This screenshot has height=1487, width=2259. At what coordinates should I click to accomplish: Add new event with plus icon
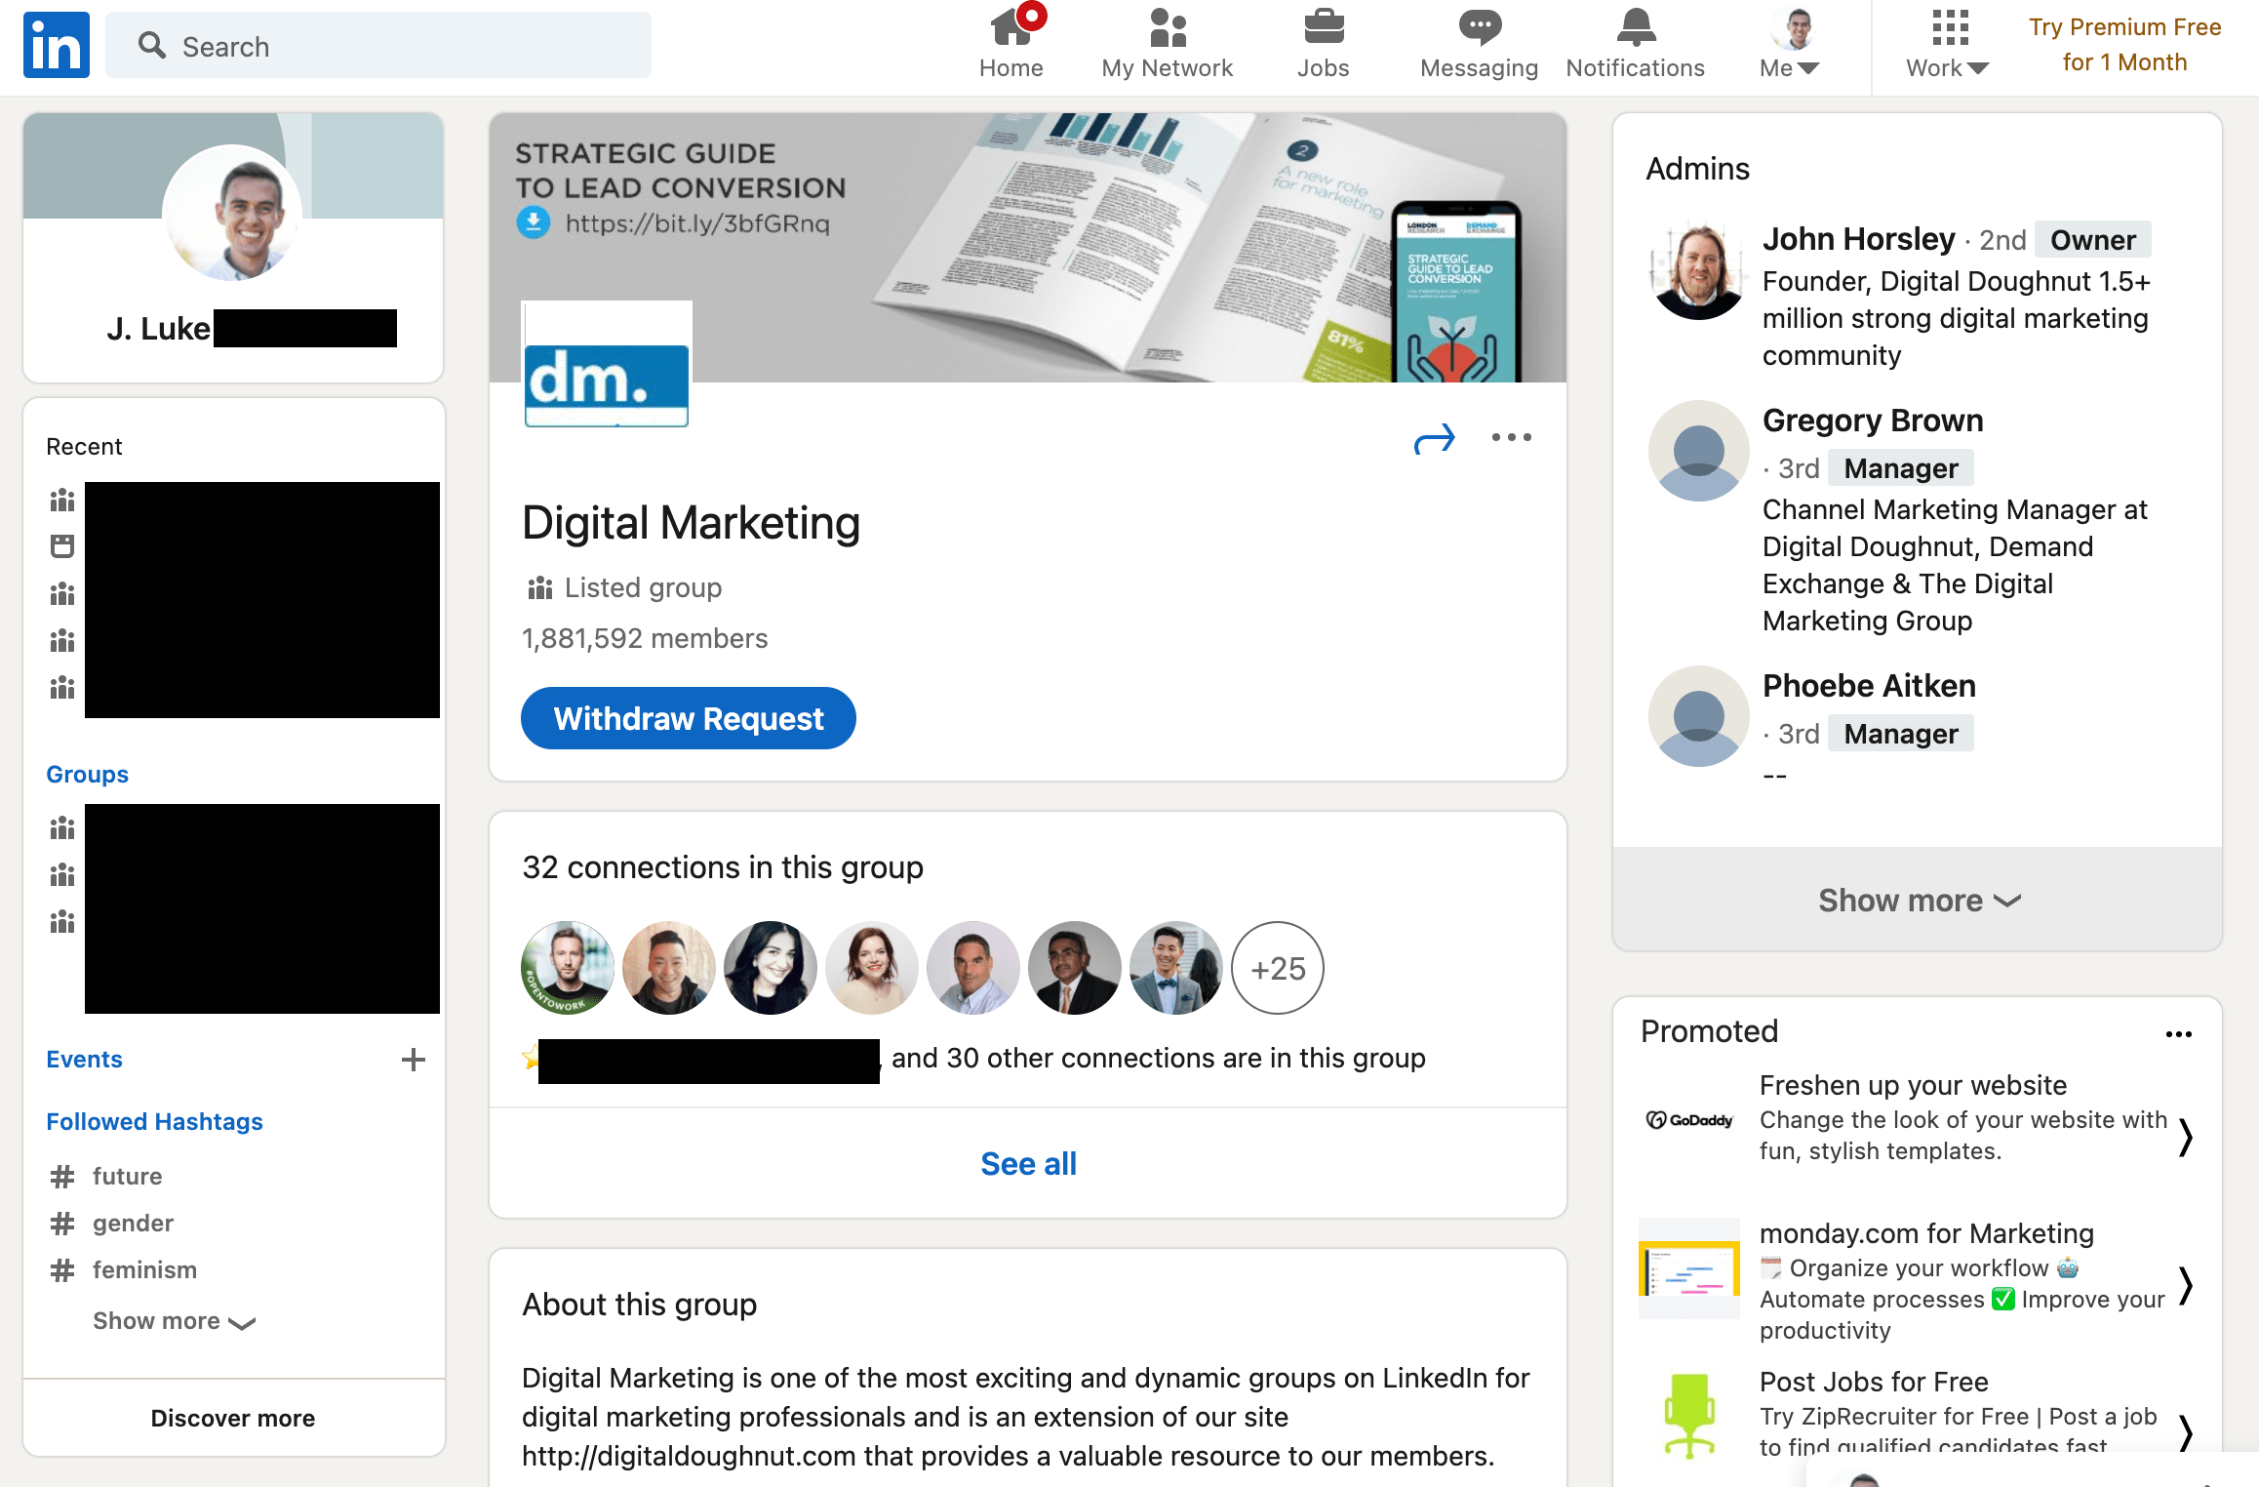tap(414, 1060)
